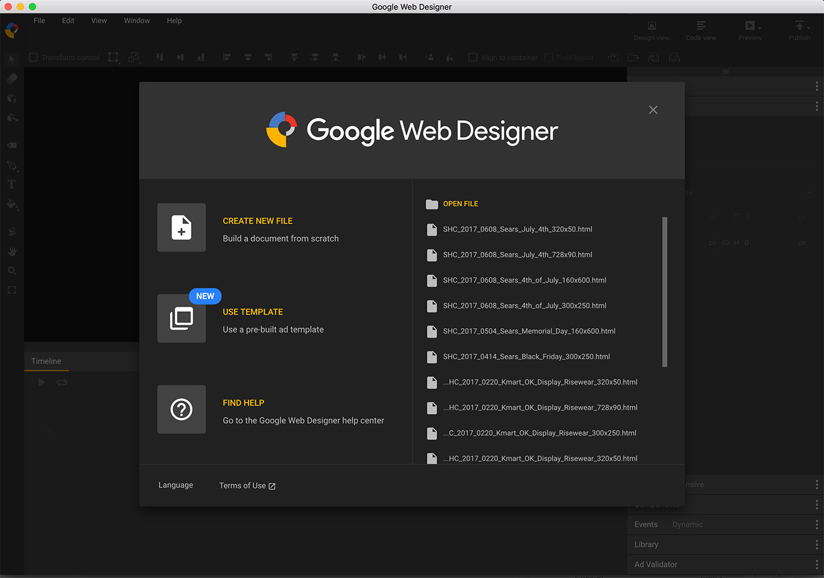Screen dimensions: 824x578
Task: Click the align bottom edges icon
Action: [201, 57]
